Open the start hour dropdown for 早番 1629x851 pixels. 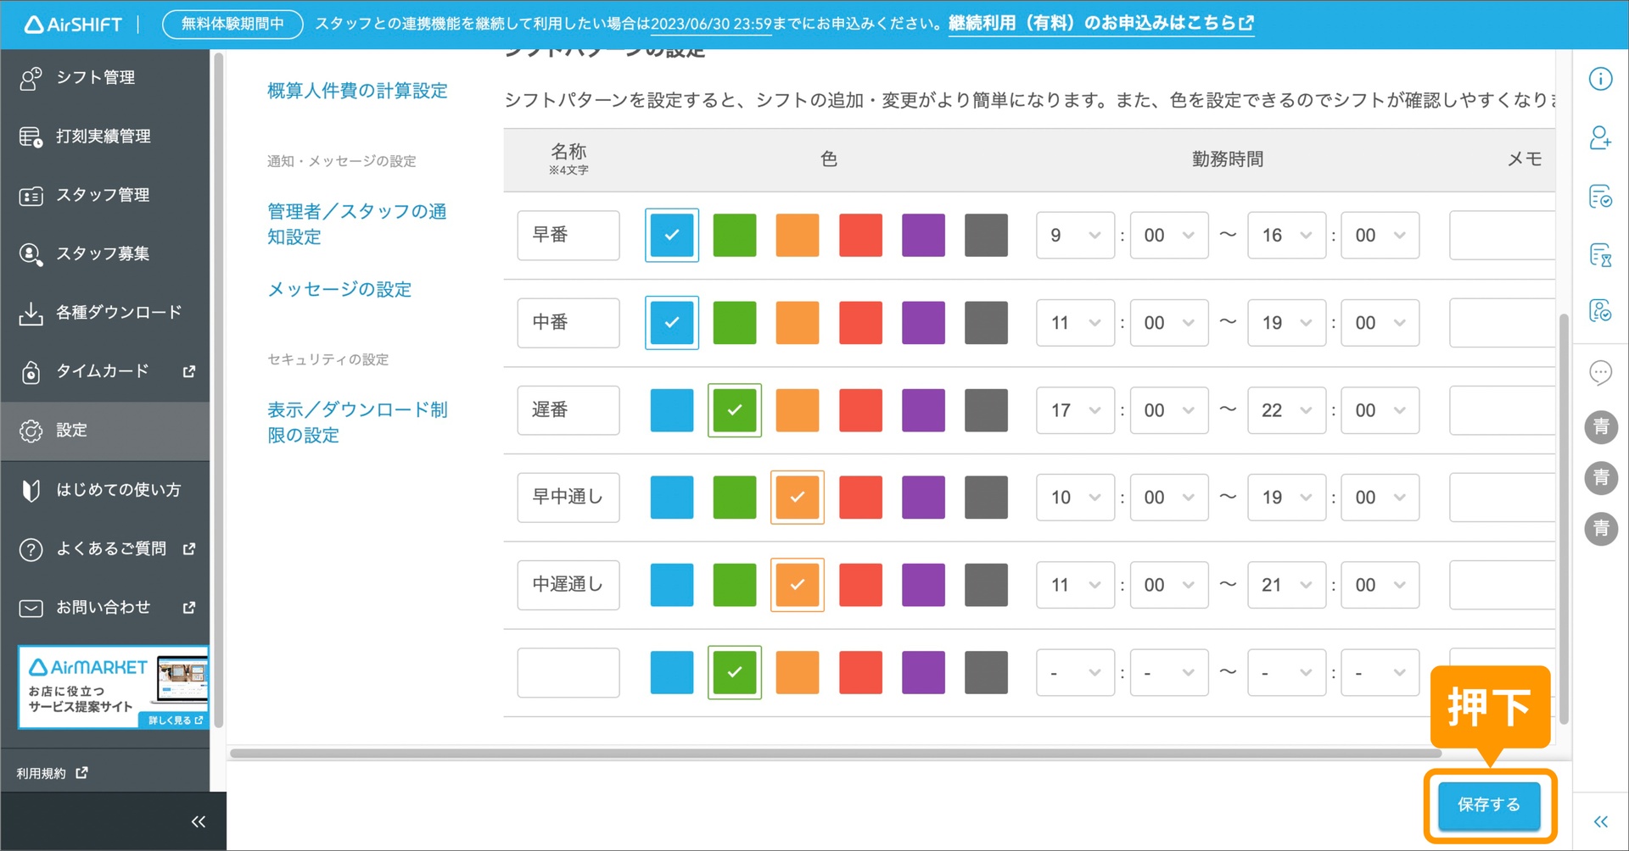pyautogui.click(x=1074, y=235)
